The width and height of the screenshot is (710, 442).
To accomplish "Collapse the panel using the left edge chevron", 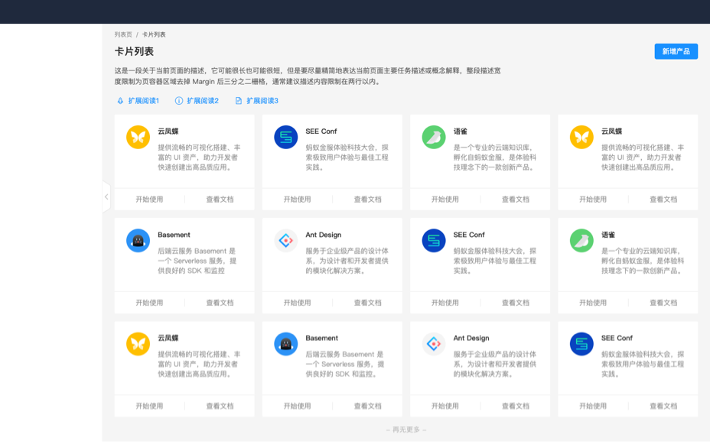I will tap(106, 197).
